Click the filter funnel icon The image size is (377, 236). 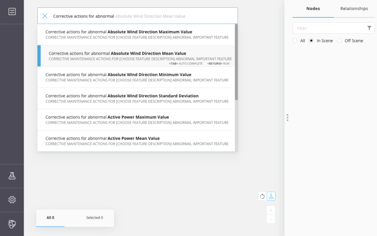369,28
